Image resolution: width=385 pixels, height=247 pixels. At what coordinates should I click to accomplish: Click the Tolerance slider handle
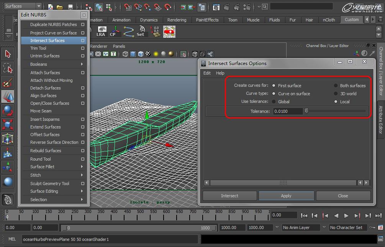(x=306, y=111)
